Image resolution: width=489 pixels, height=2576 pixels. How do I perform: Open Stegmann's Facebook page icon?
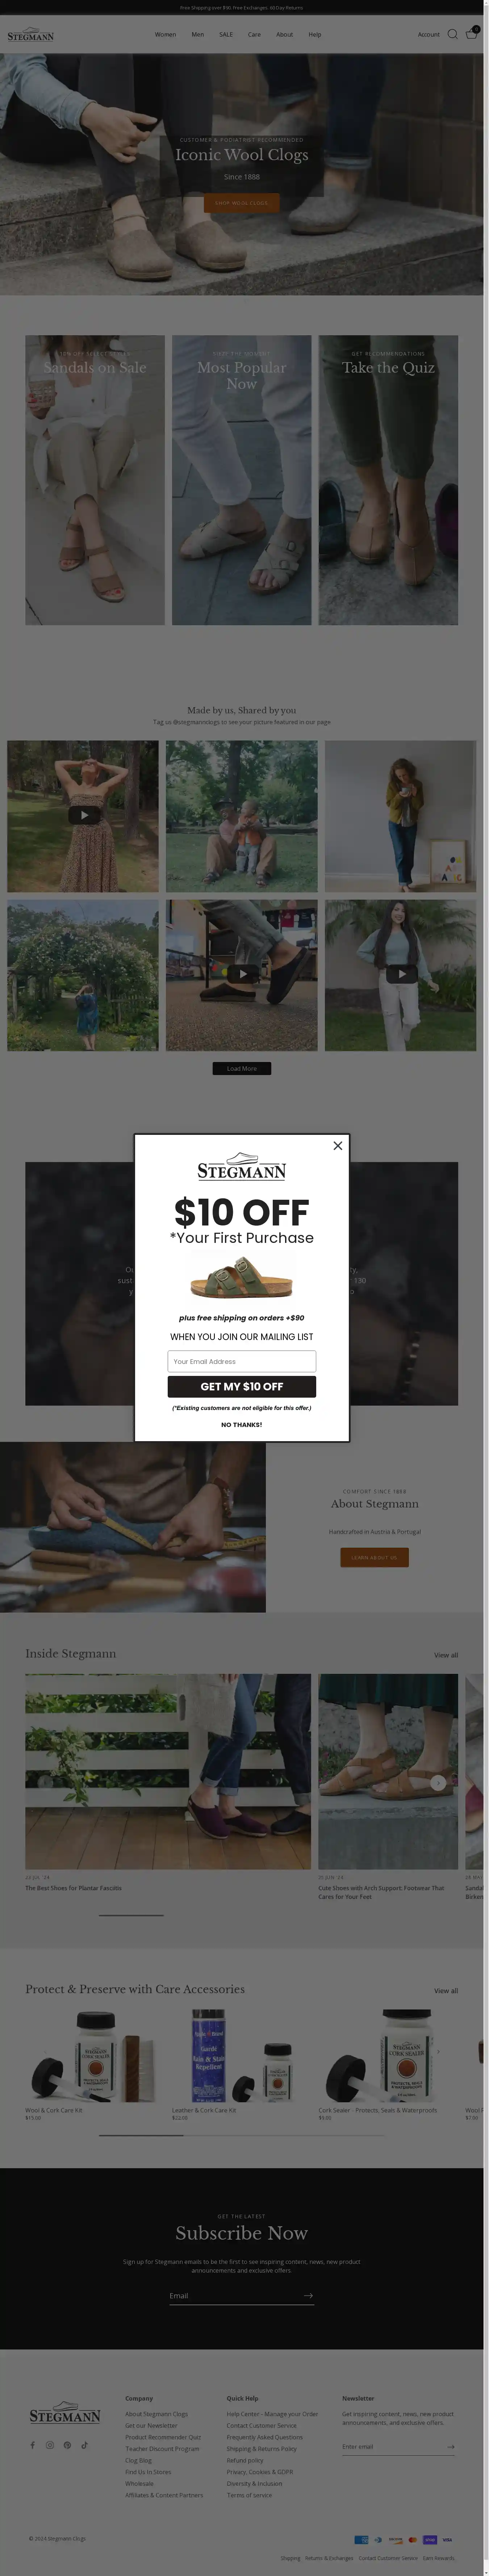click(x=32, y=2445)
